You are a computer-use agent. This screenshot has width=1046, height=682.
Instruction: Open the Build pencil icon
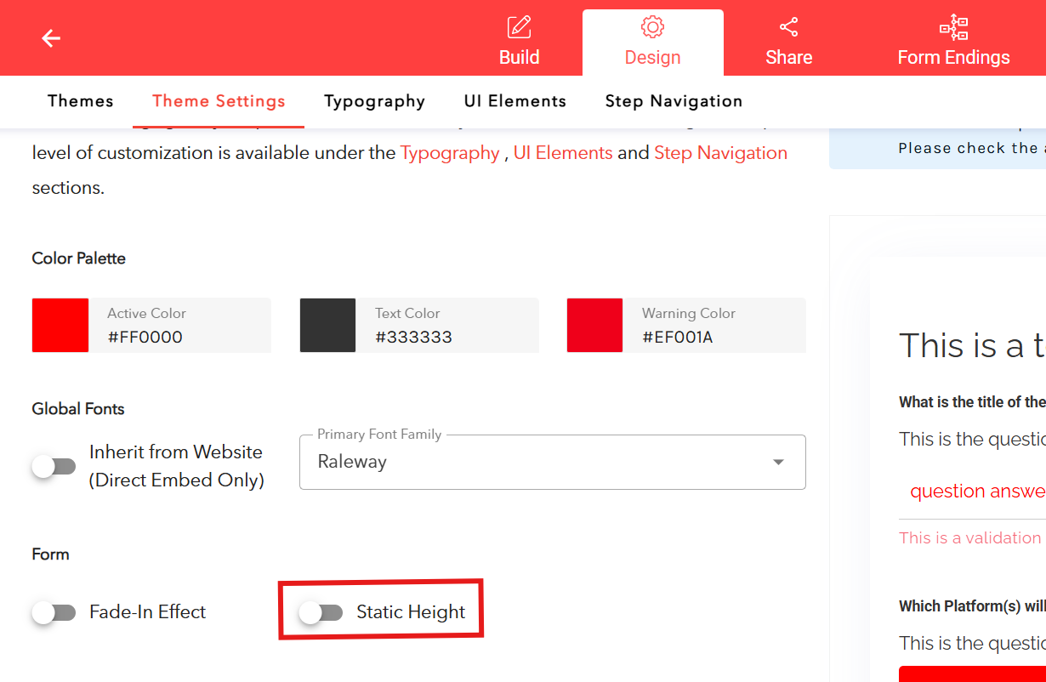(519, 27)
